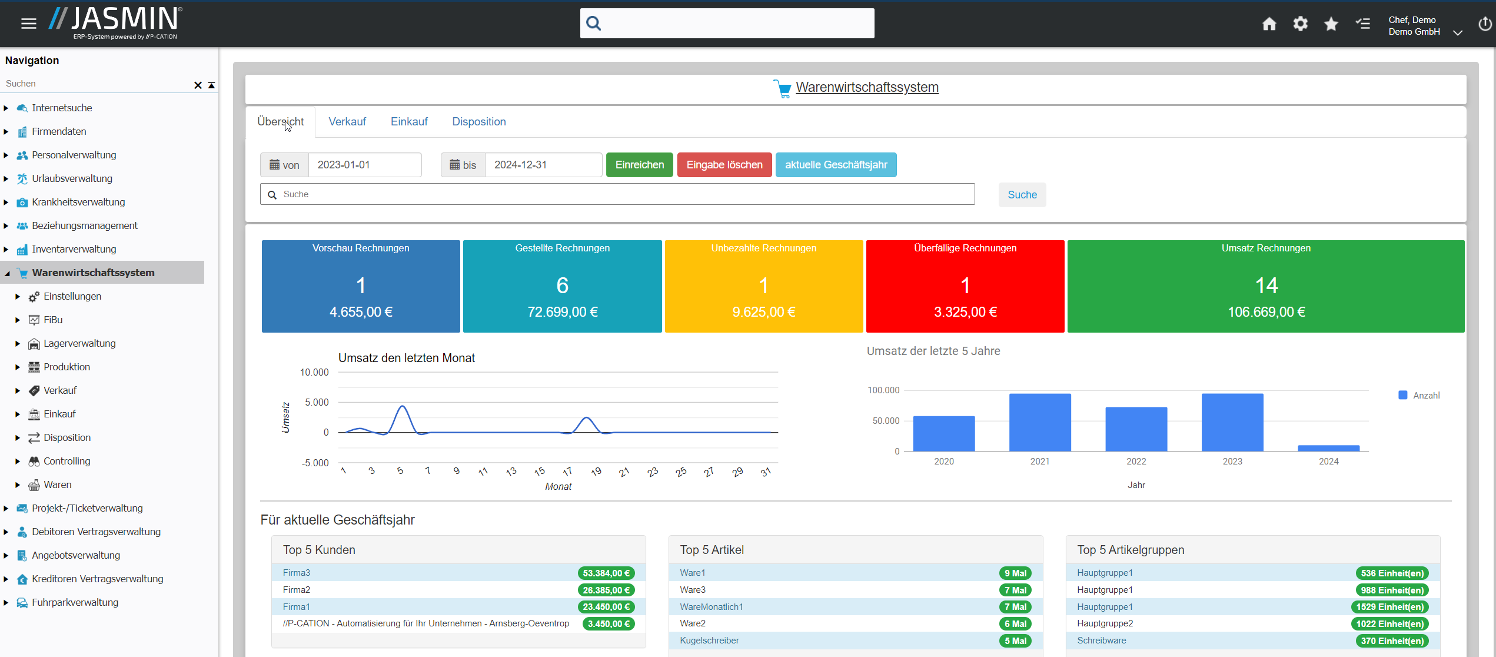
Task: Click the red Eingabe löschen button
Action: click(x=724, y=165)
